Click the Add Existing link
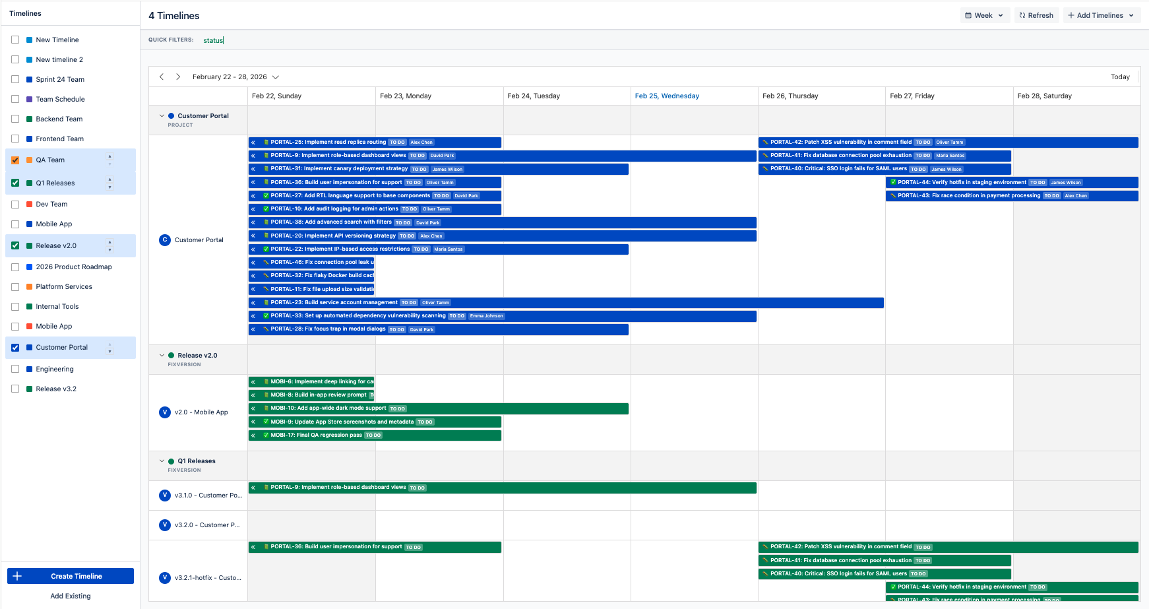 coord(70,596)
